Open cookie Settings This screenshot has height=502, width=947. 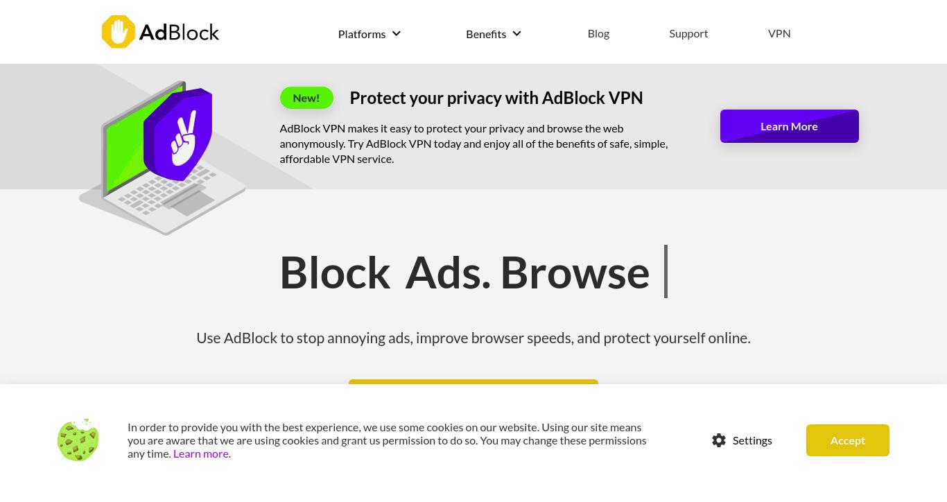coord(742,440)
